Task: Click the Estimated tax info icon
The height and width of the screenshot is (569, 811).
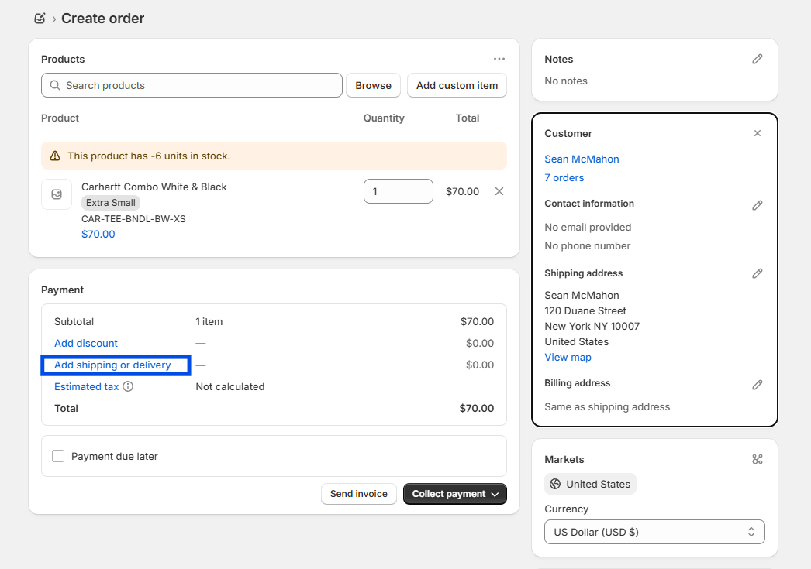Action: [x=128, y=386]
